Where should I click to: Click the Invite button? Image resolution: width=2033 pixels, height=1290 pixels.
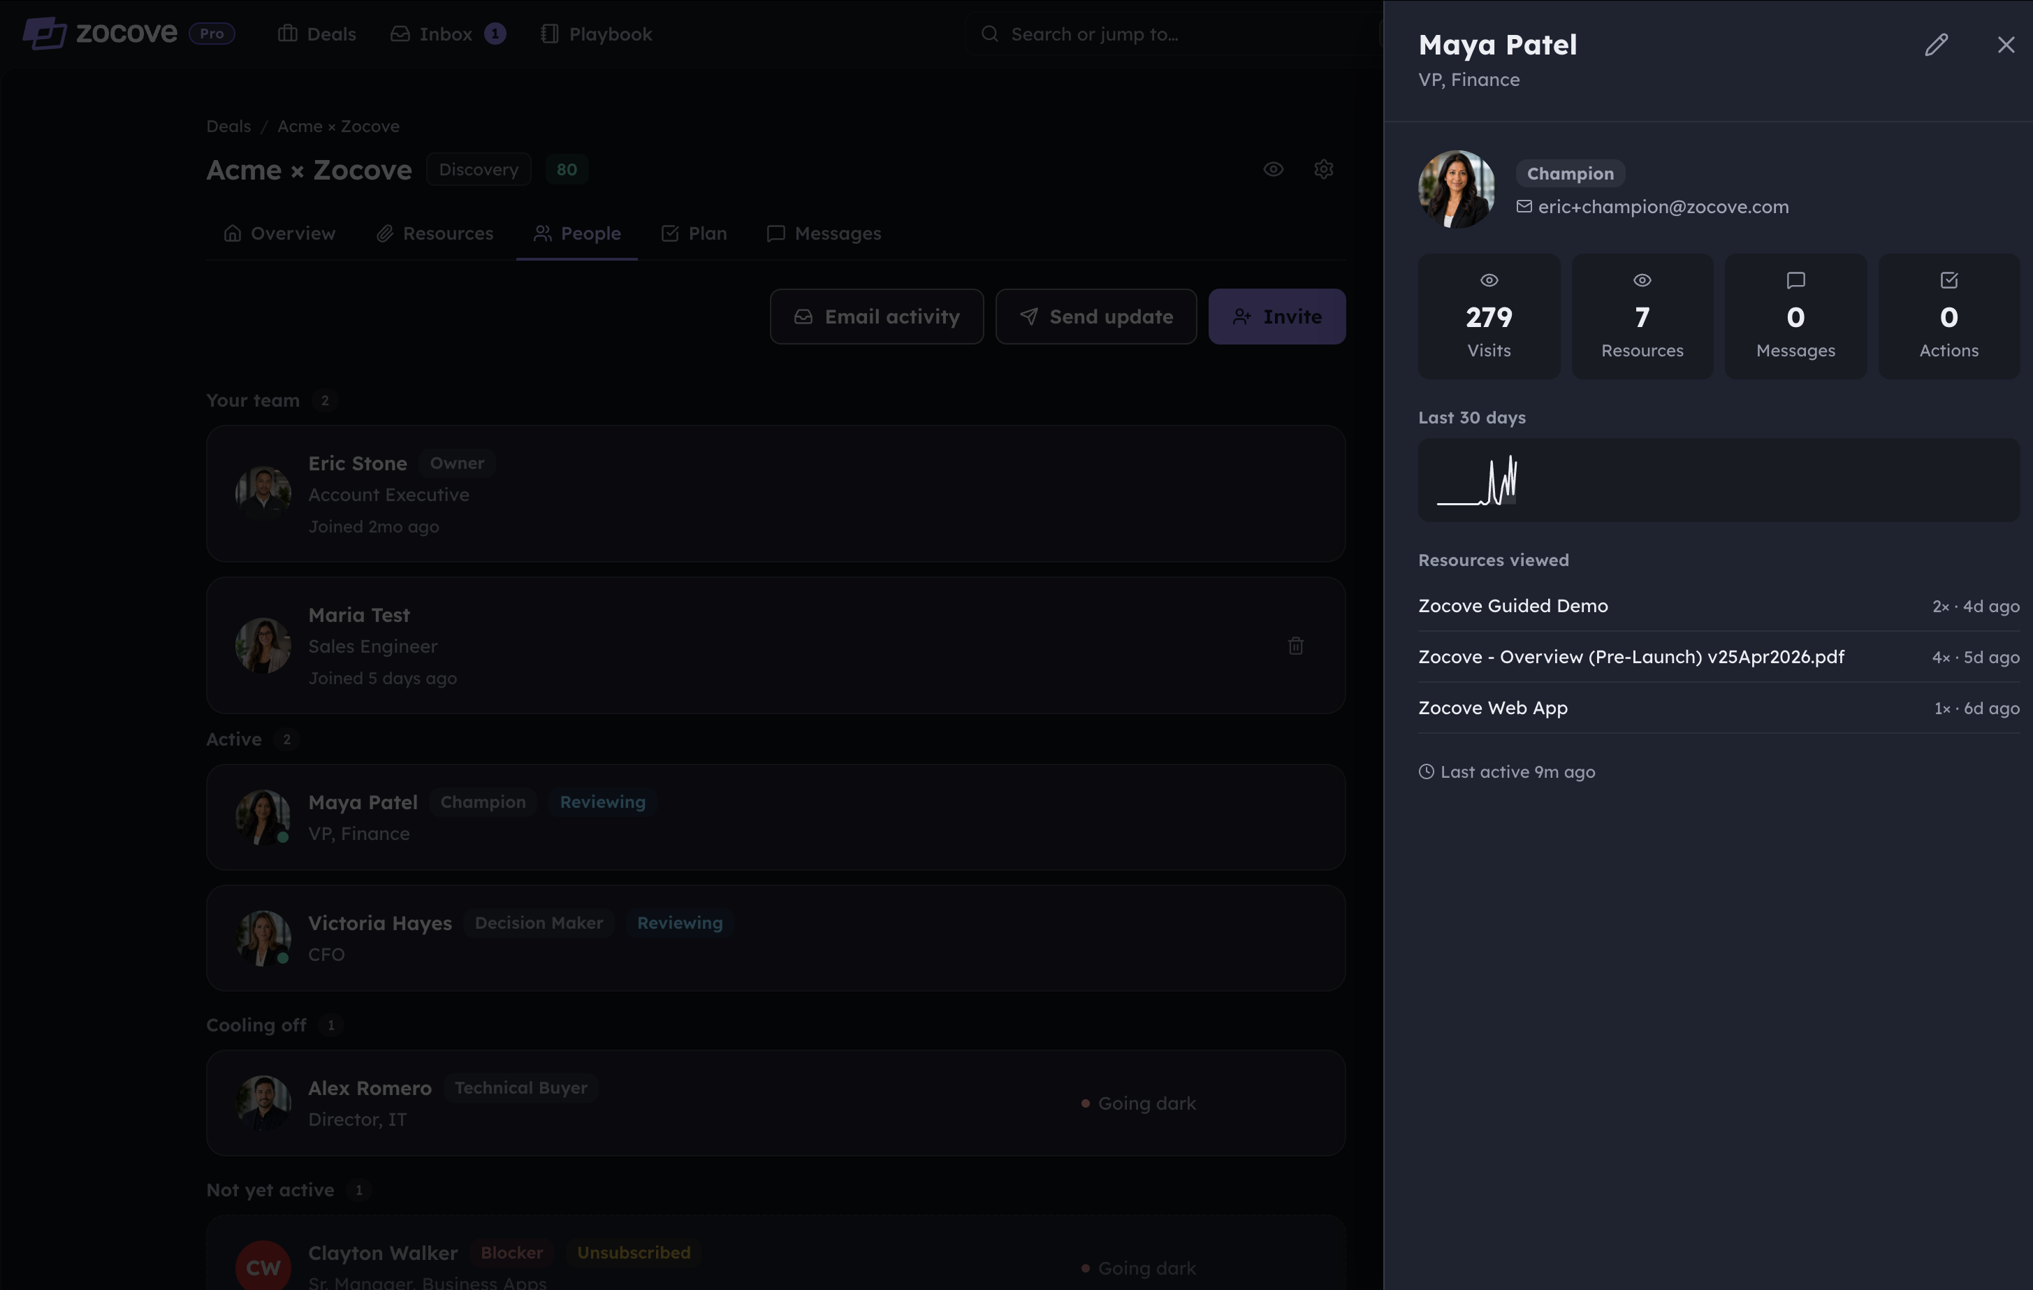(1276, 317)
